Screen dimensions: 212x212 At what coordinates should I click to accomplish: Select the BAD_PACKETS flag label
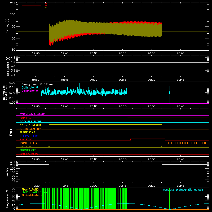[29, 154]
